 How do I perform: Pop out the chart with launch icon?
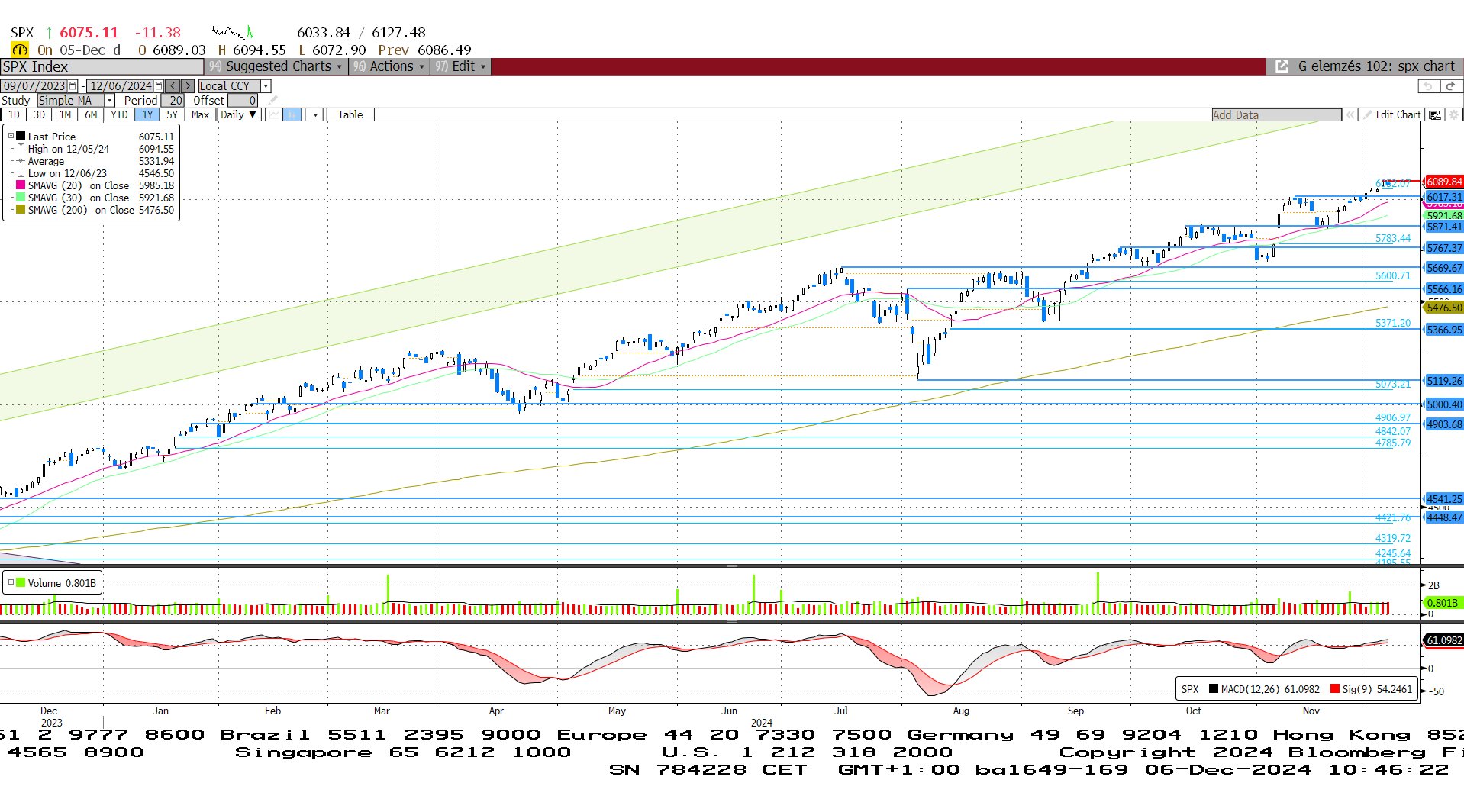click(1282, 66)
